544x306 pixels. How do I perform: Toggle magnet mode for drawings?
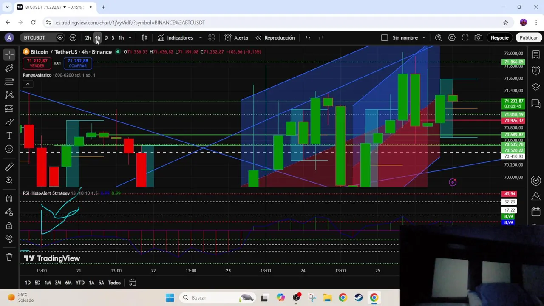point(9,198)
